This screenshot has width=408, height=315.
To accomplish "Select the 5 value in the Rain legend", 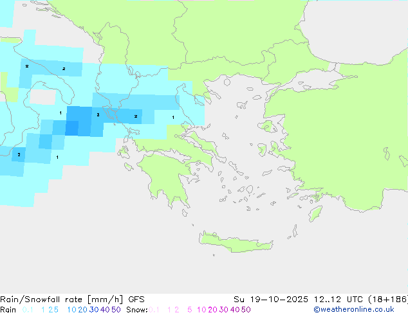I will [56, 310].
